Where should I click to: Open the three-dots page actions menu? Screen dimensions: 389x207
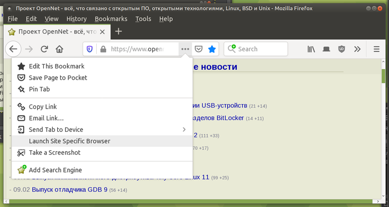tap(185, 49)
